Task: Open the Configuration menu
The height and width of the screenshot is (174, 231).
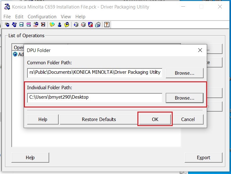Action: (42, 17)
